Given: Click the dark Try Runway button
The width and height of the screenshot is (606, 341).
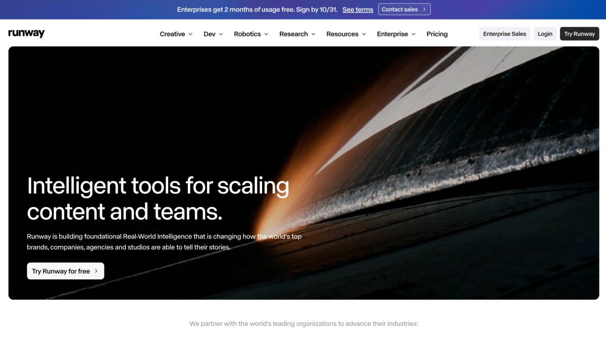Looking at the screenshot, I should [579, 34].
